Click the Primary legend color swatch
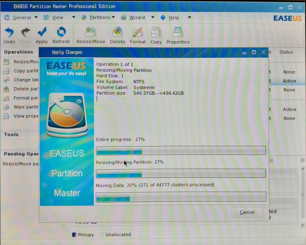This screenshot has height=245, width=306. pos(74,235)
